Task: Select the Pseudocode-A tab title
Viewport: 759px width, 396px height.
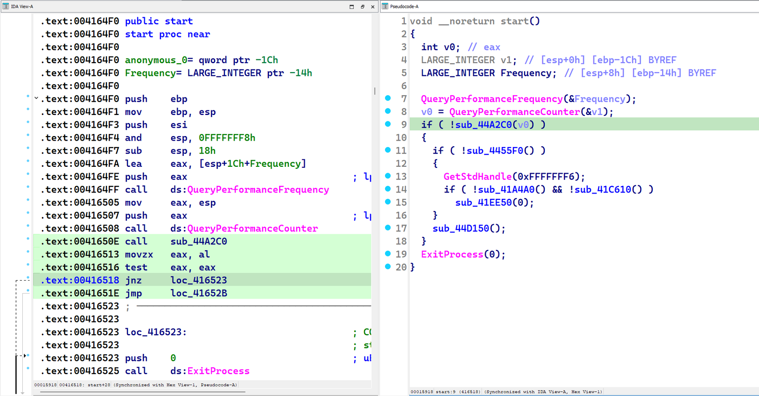Action: coord(404,6)
